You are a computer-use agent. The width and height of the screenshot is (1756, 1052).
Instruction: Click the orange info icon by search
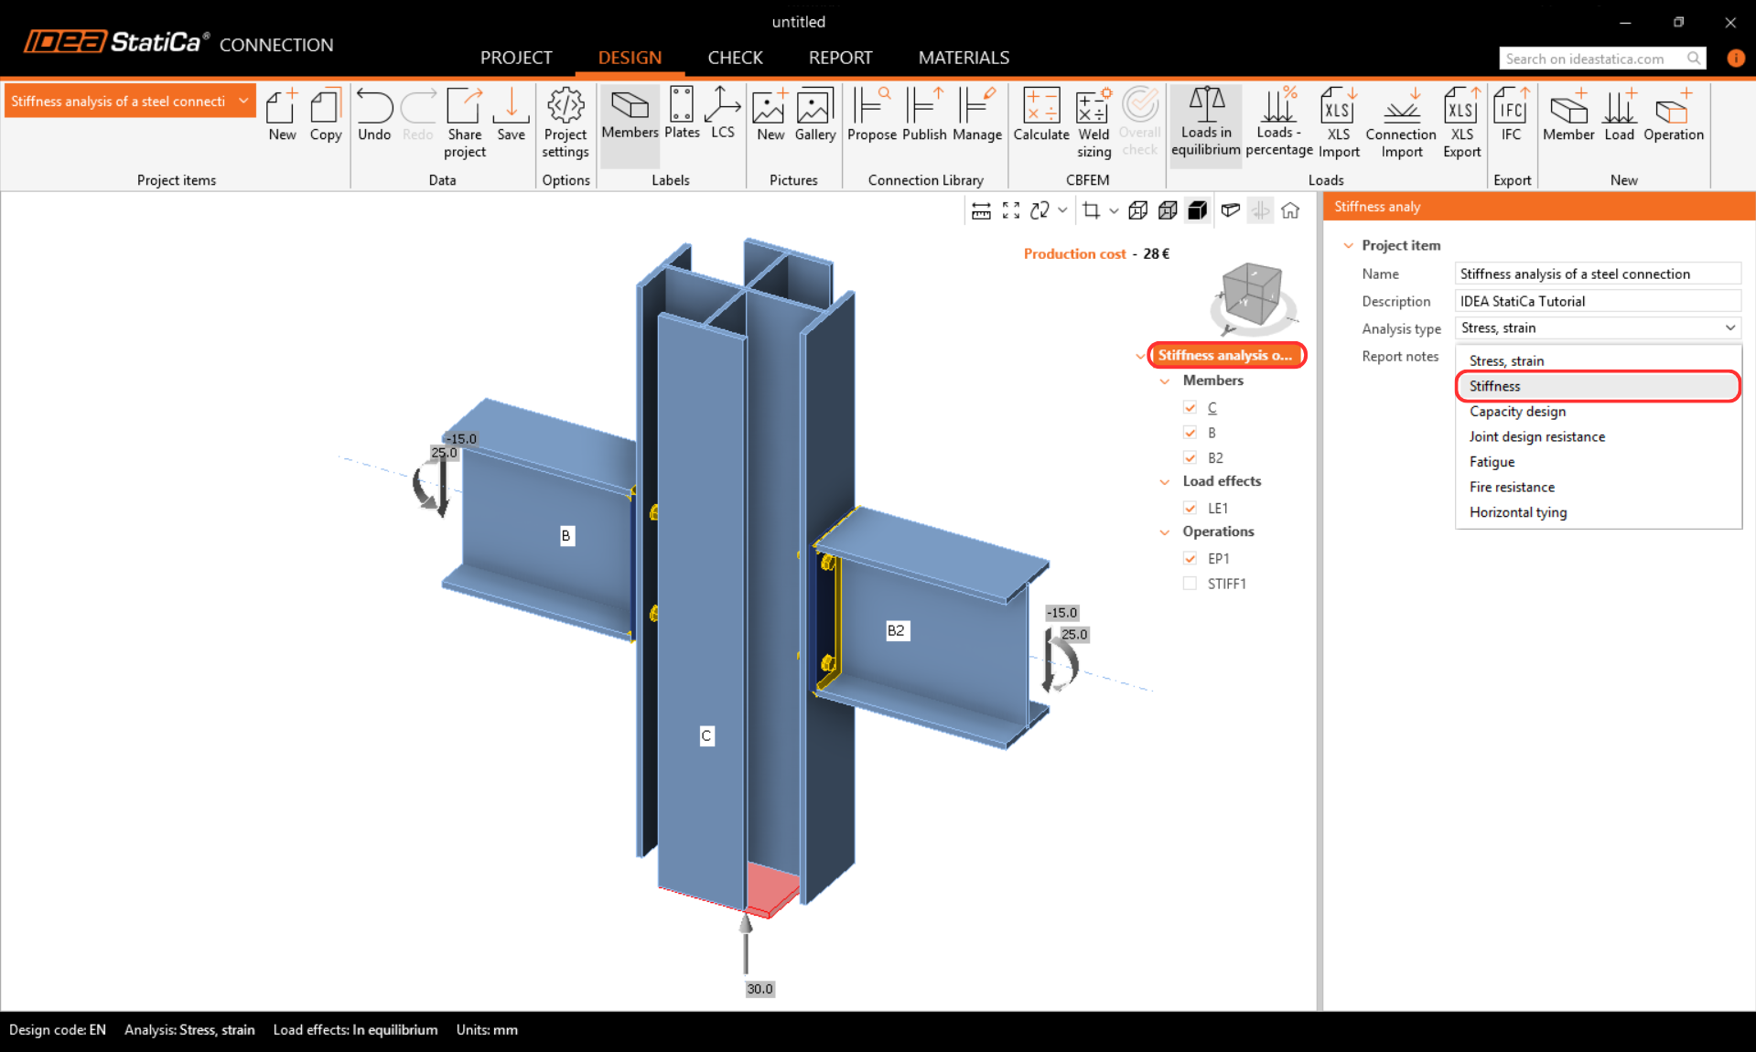click(1735, 58)
